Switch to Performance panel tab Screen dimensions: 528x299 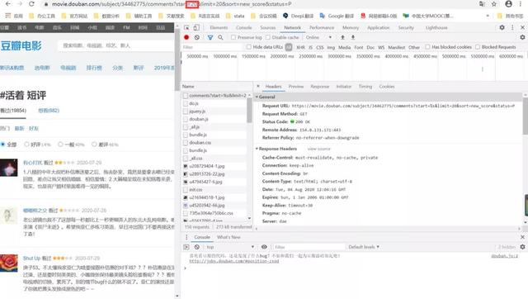(322, 27)
